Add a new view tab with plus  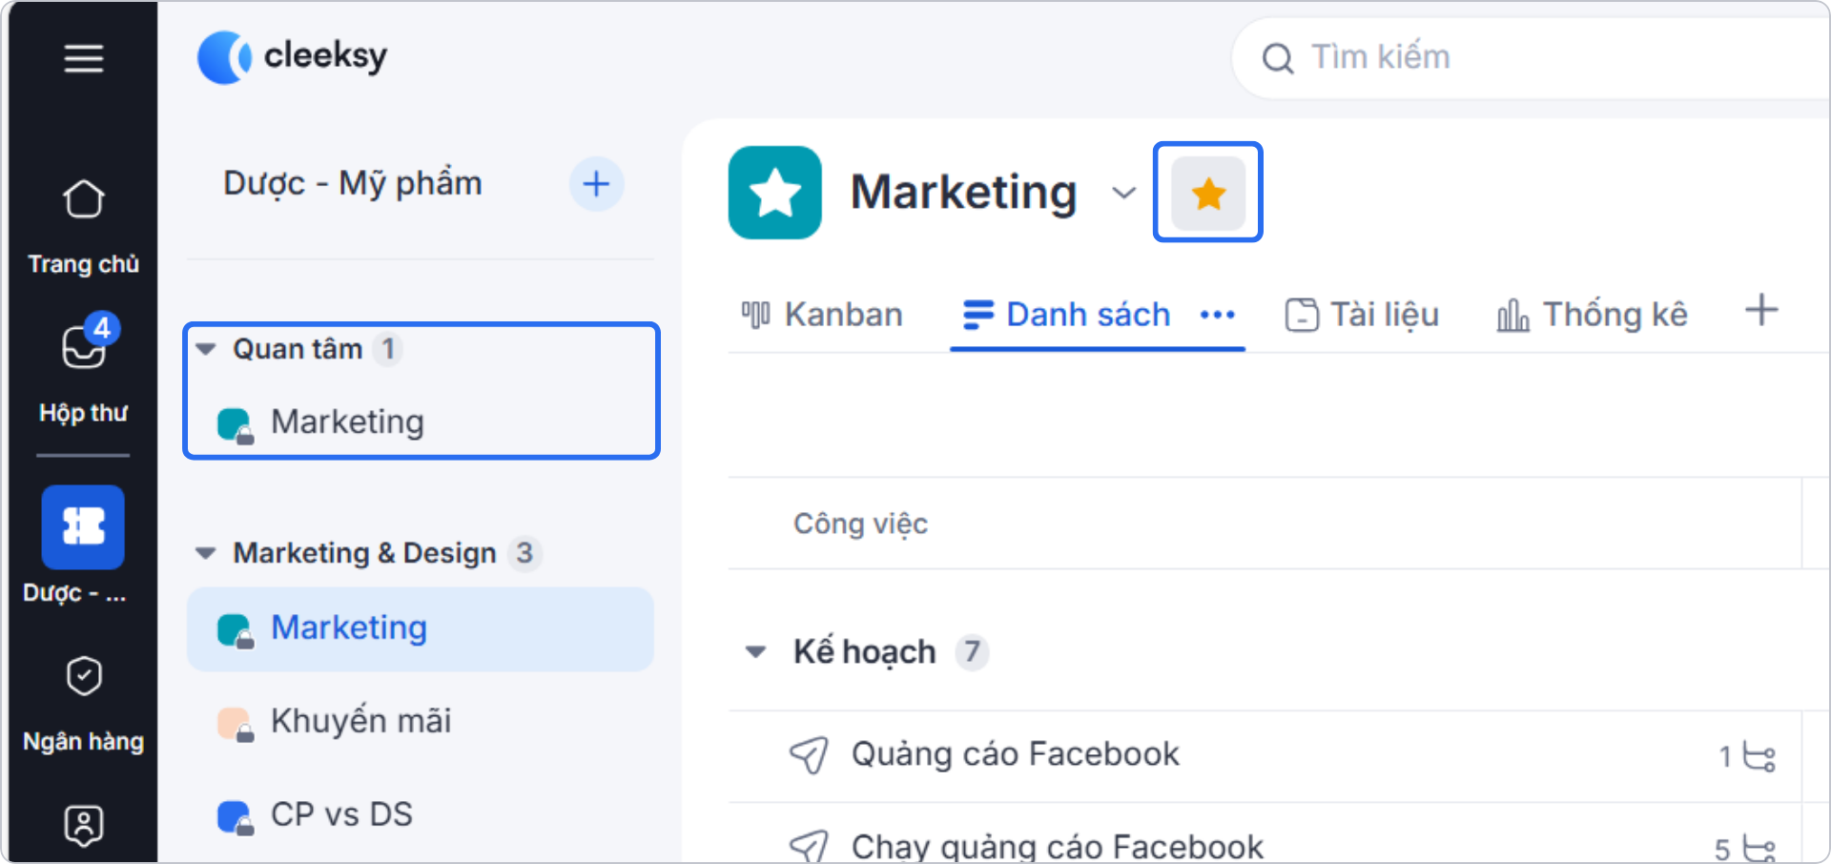1761,310
